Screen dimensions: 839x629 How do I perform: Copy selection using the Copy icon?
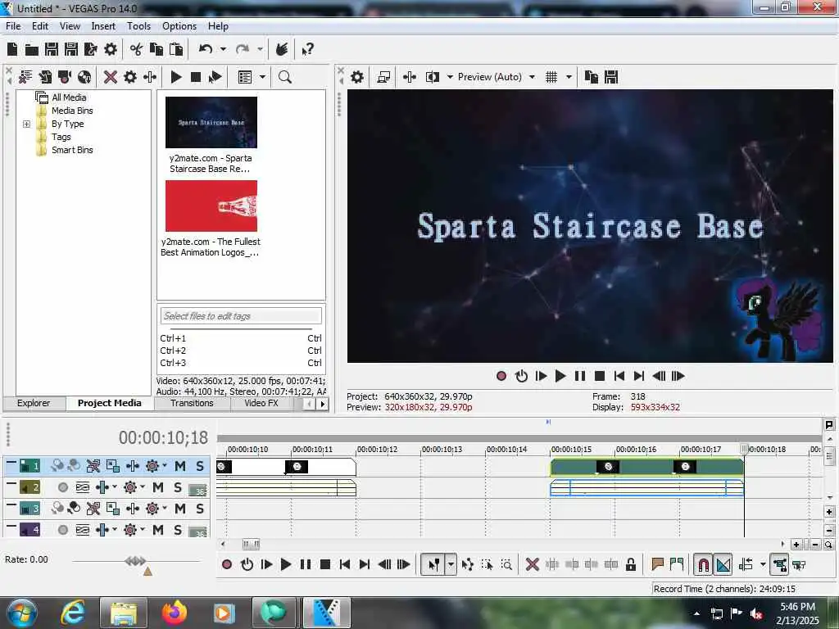tap(156, 49)
